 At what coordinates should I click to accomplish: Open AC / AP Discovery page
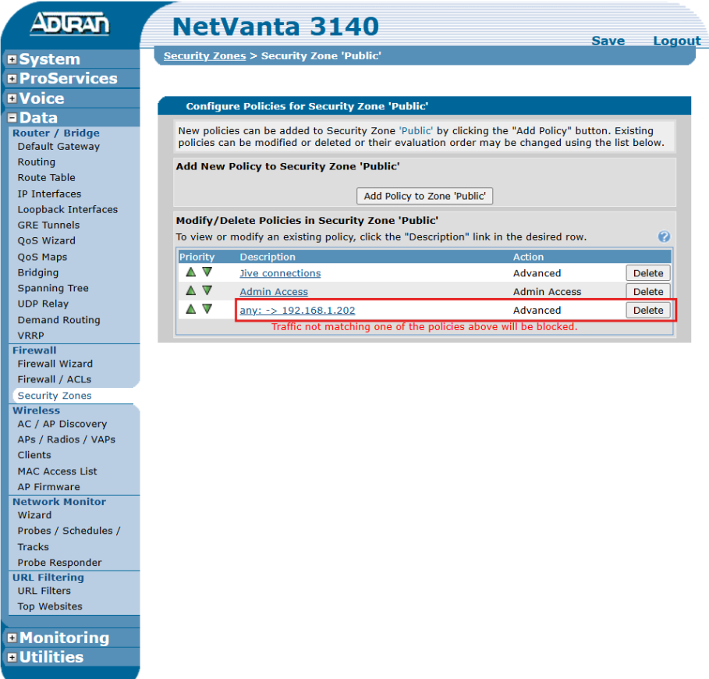pos(62,424)
